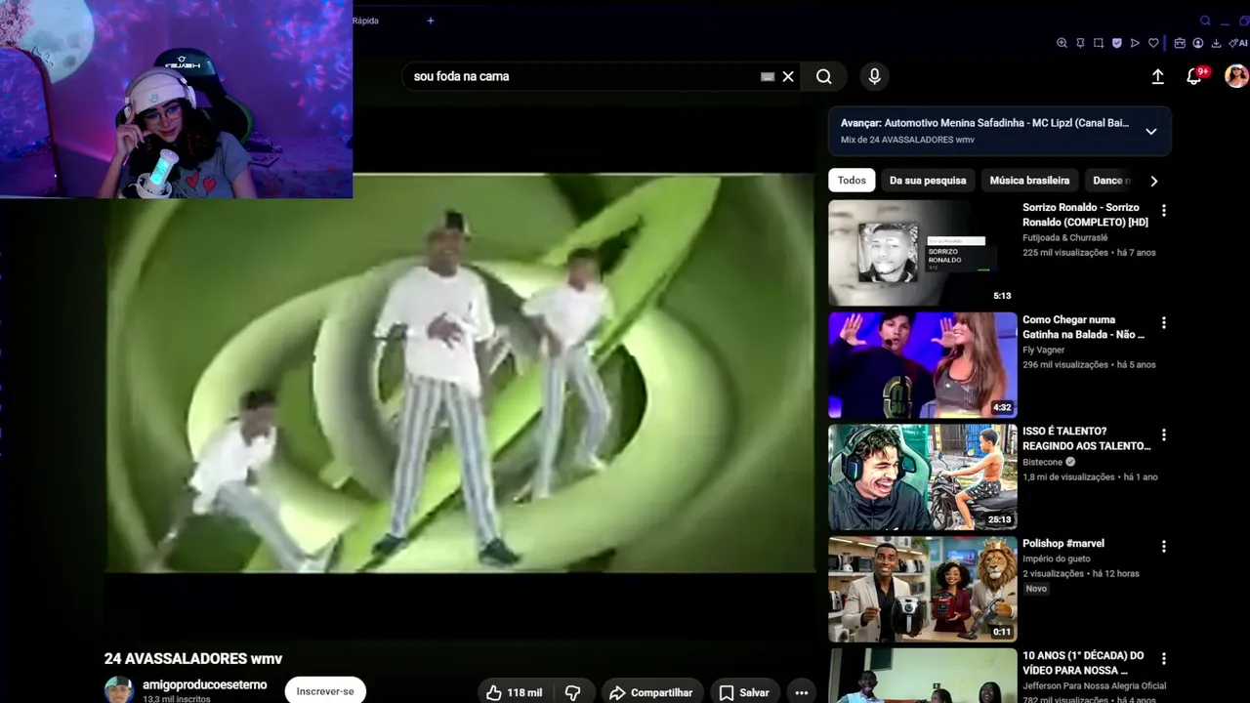The width and height of the screenshot is (1250, 703).
Task: Open the briefcase workspace icon
Action: (1180, 43)
